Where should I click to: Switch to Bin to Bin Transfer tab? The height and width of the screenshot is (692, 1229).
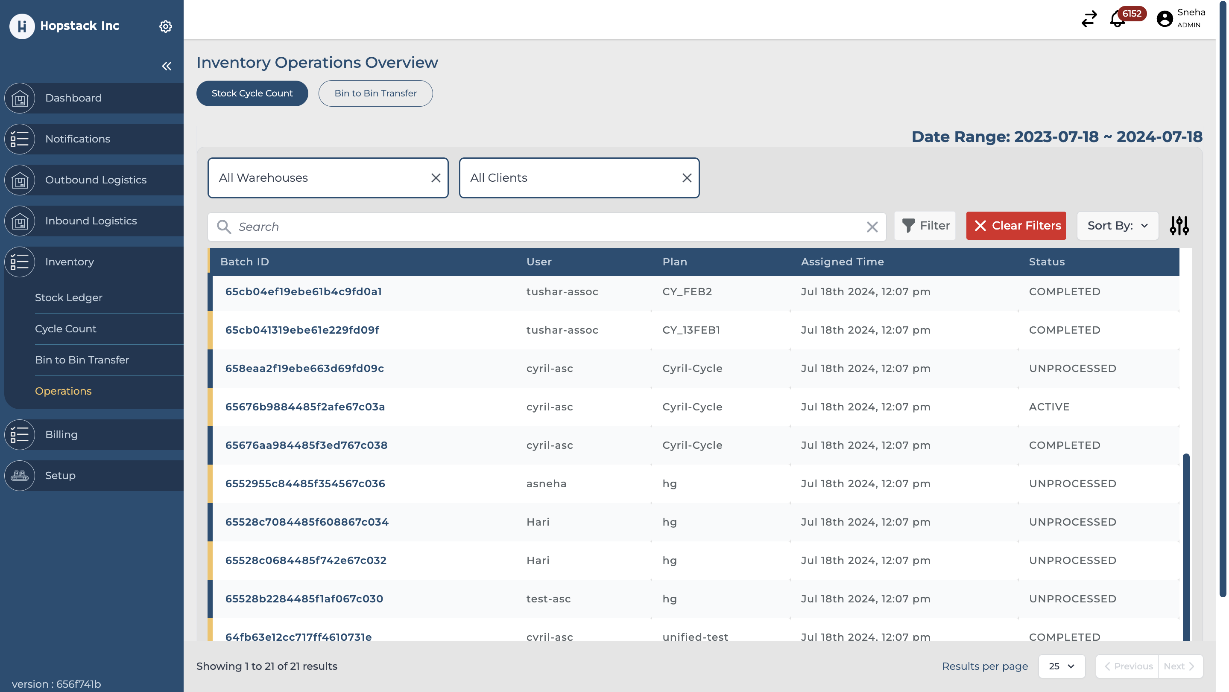(x=375, y=93)
